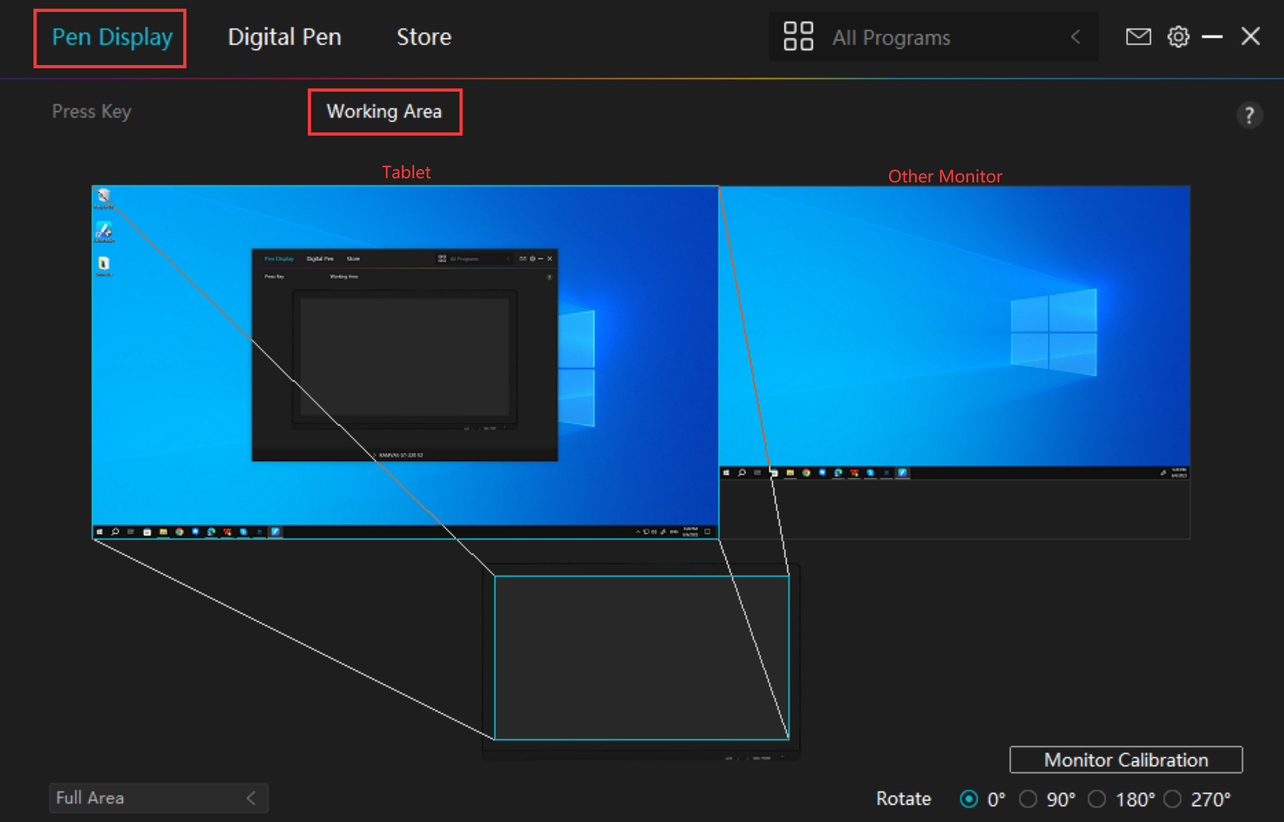Open the settings gear icon
This screenshot has width=1284, height=822.
pyautogui.click(x=1178, y=37)
